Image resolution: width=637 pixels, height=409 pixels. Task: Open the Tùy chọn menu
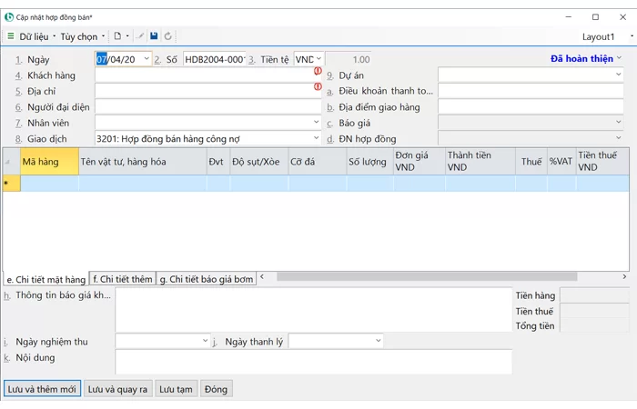click(x=82, y=36)
